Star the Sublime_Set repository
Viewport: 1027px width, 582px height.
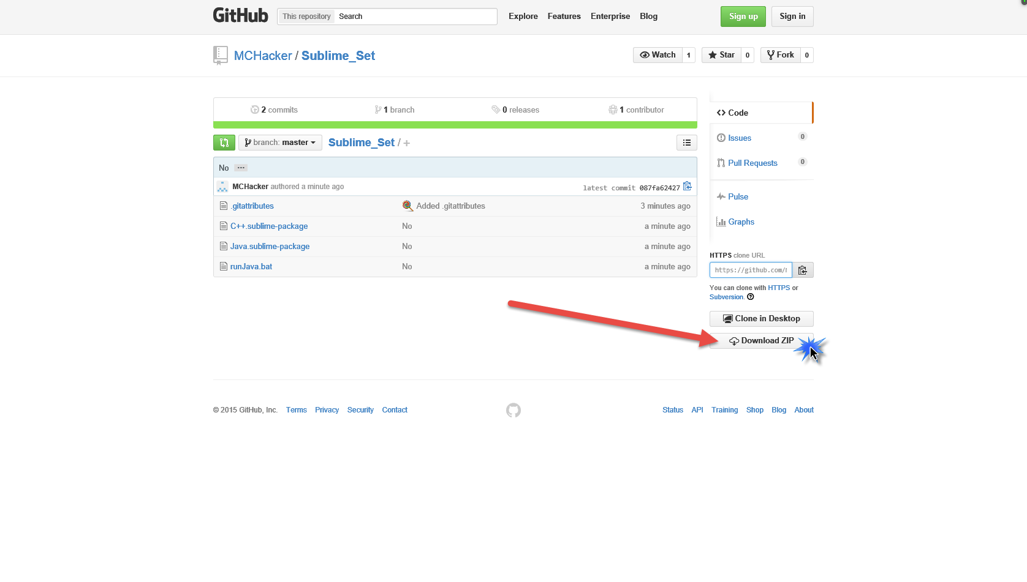click(x=721, y=55)
